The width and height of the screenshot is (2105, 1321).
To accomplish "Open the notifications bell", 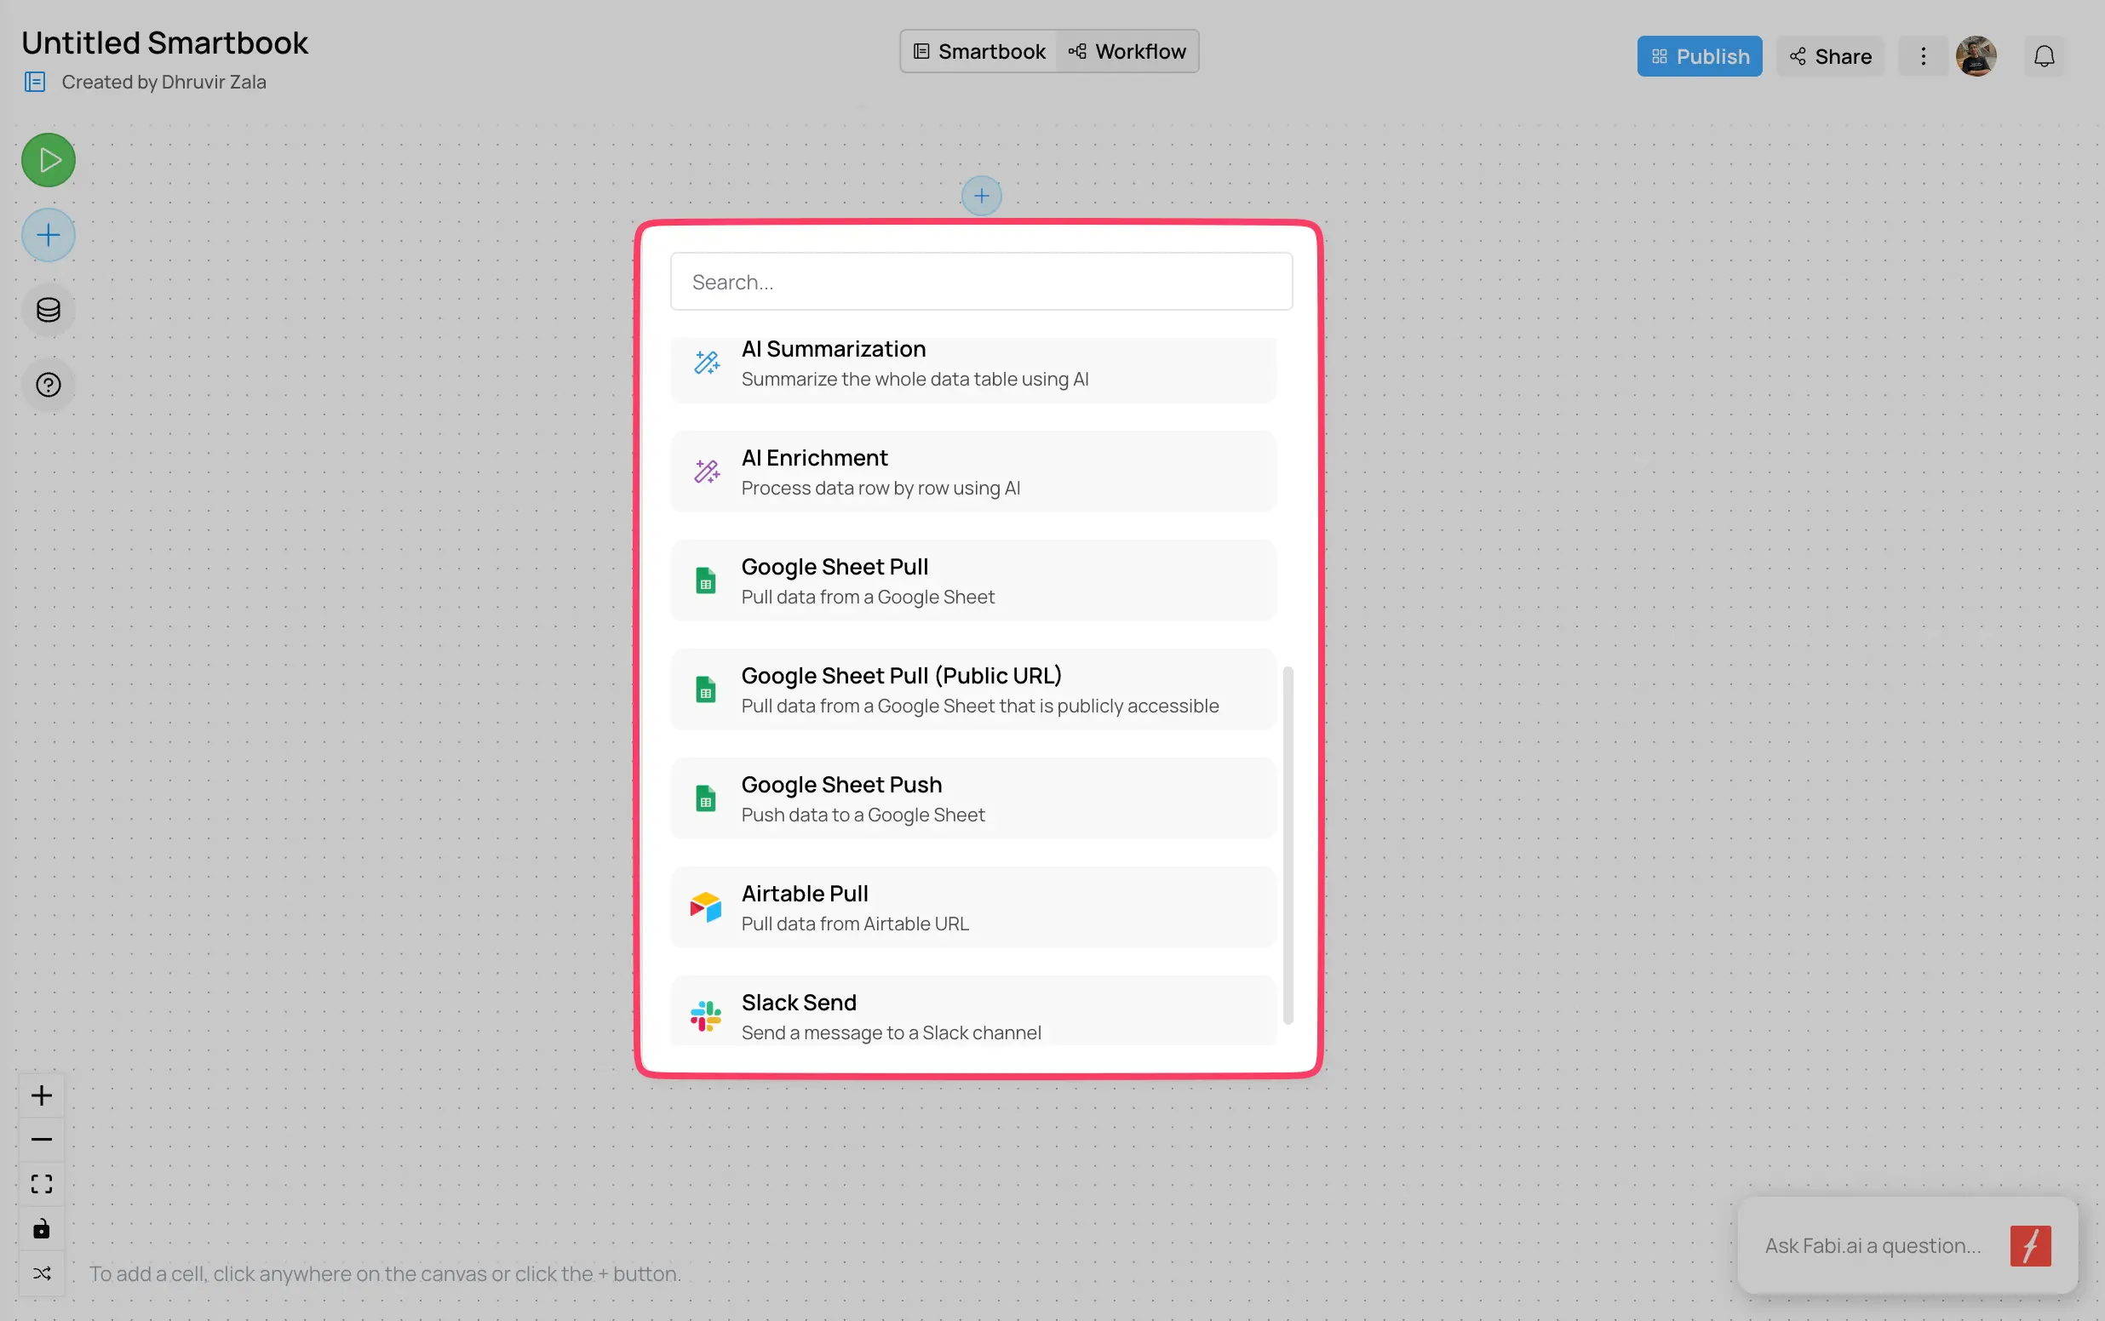I will click(x=2044, y=57).
